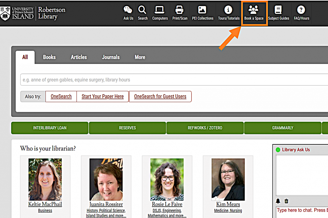Screen dimensions: 328x218
Task: Click the FAQ/Hours question mark icon
Action: (301, 10)
